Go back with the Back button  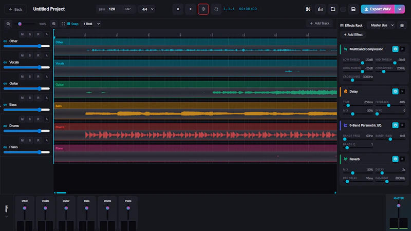[15, 9]
